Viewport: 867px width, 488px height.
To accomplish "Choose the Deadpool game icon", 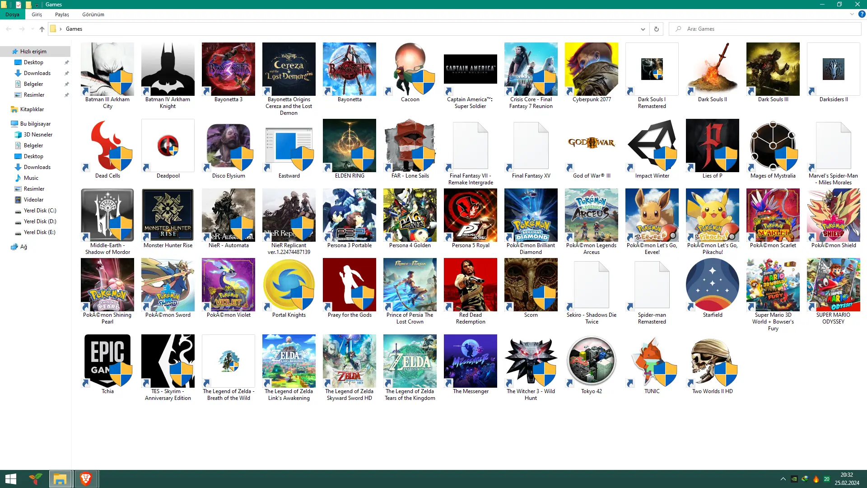I will [x=168, y=145].
